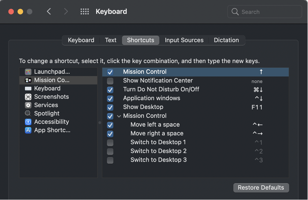308x200 pixels.
Task: Go back with the left arrow button
Action: 49,11
